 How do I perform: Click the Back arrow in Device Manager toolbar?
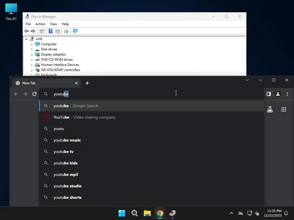tap(26, 31)
